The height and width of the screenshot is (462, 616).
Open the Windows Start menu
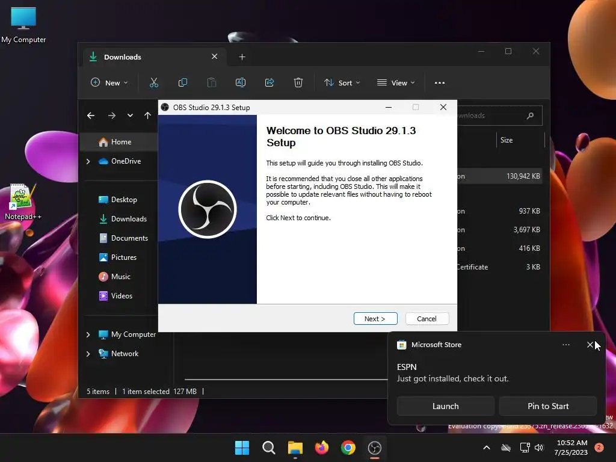click(x=242, y=448)
